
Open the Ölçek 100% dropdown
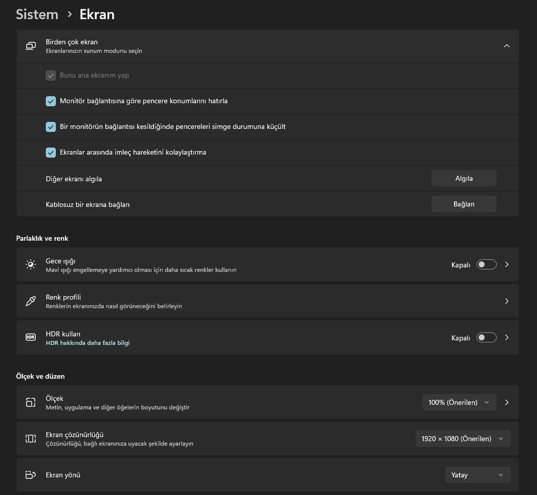click(x=459, y=402)
